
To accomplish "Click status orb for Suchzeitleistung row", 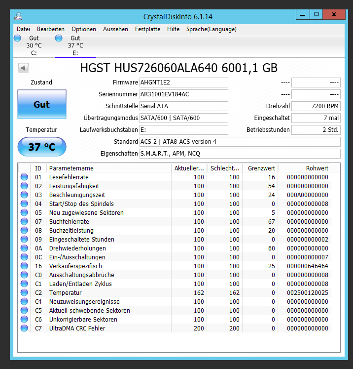I will [x=24, y=230].
